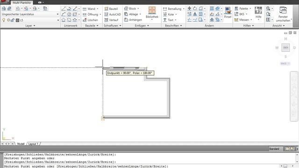Select the Bemaßung dimension tool
The height and width of the screenshot is (168, 299).
(x=172, y=9)
